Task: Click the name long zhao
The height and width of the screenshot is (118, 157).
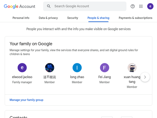Action: point(77,77)
